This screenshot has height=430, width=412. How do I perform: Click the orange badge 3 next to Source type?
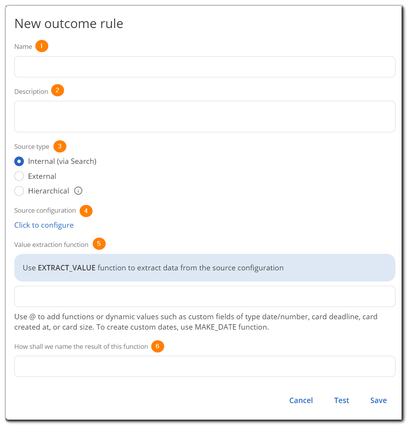[60, 146]
